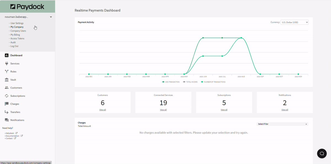Screen dimensions: 331x164
Task: Click the Customers people icon
Action: tap(7, 88)
